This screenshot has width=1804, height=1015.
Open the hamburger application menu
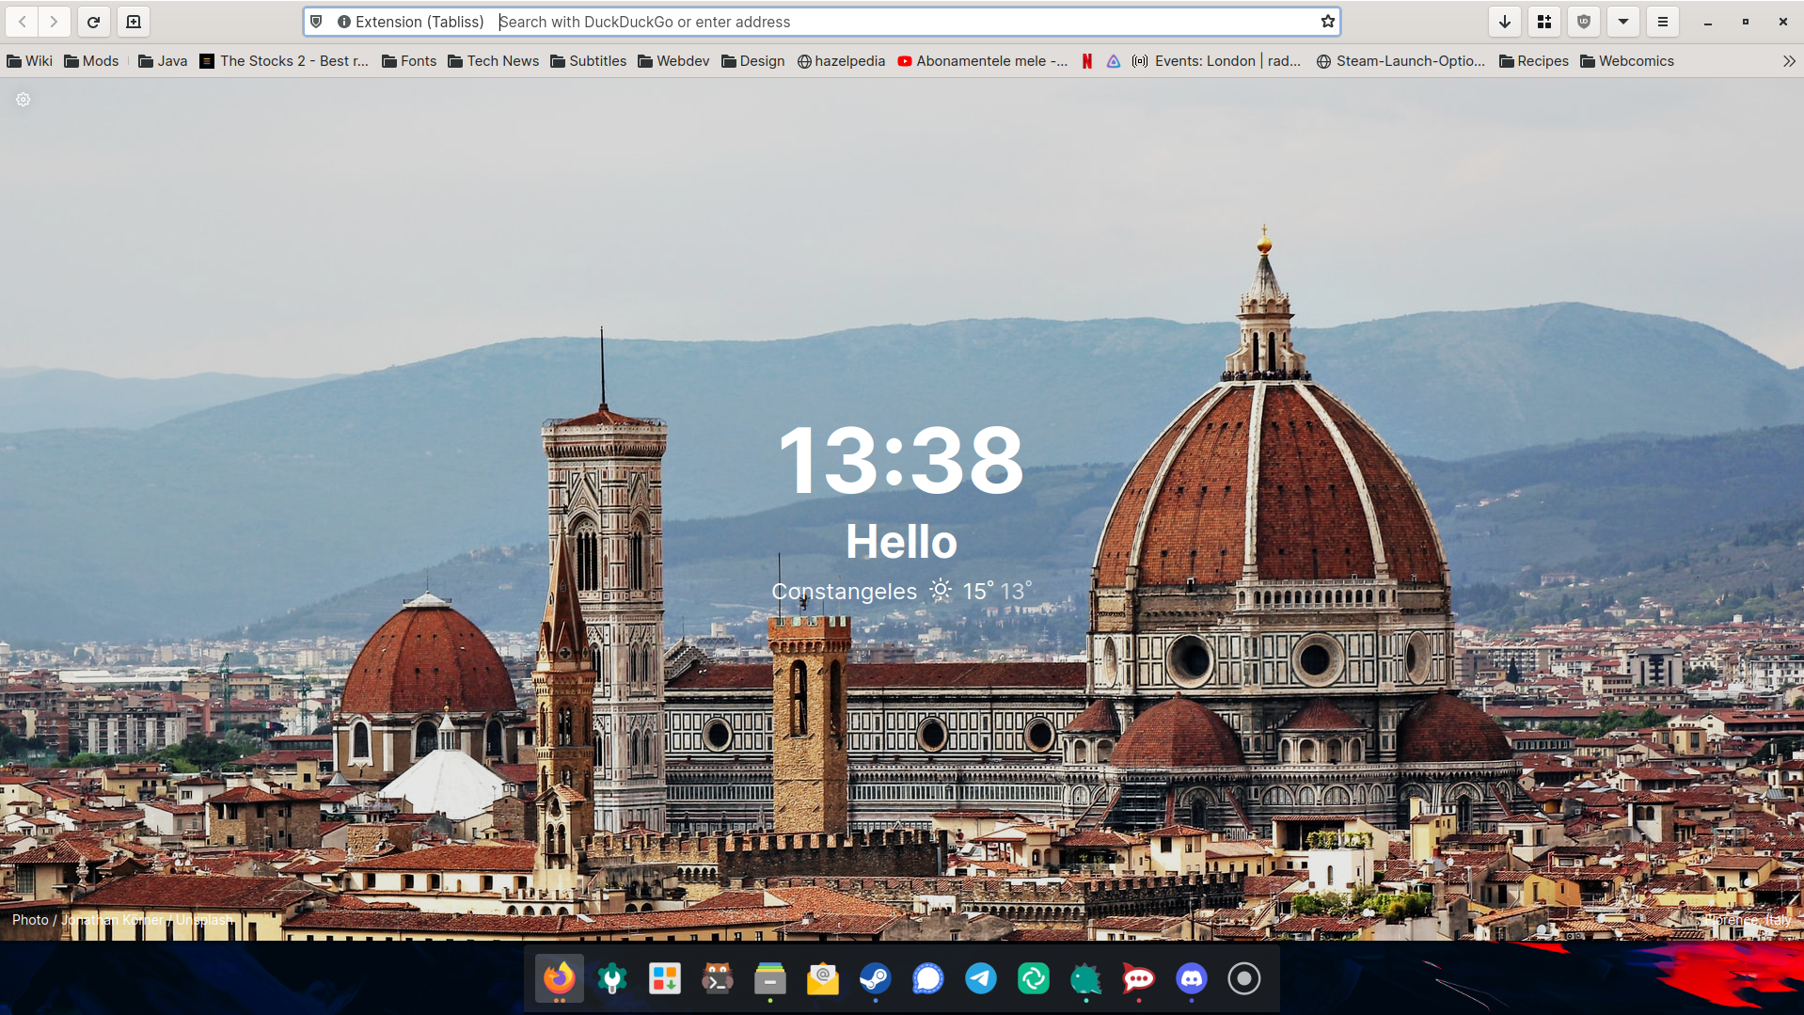1662,22
